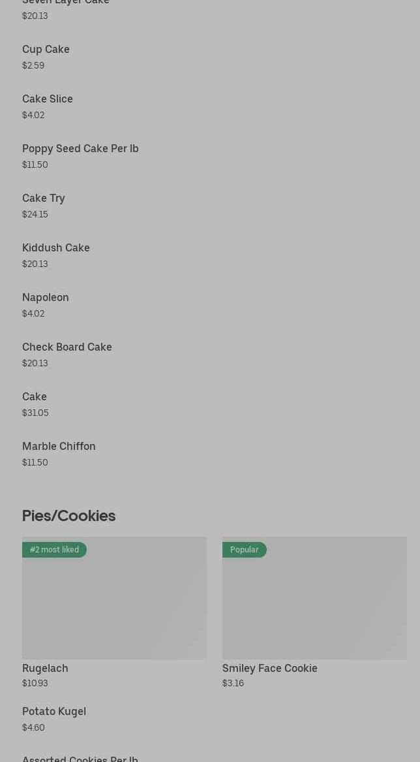Choose Poppy Seed Cake Per lb
420x762 pixels.
coord(80,149)
